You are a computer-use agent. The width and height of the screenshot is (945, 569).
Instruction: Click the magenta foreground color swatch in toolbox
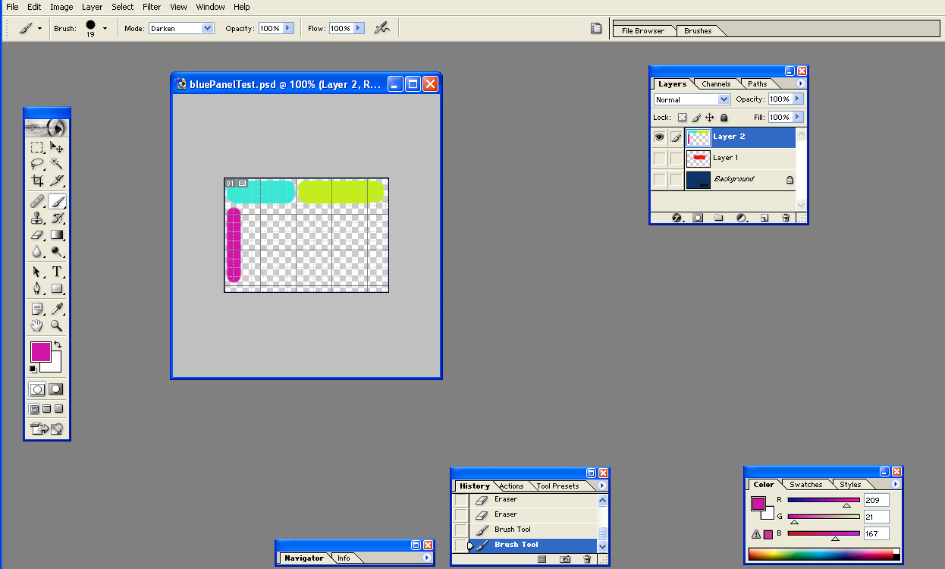(x=40, y=351)
